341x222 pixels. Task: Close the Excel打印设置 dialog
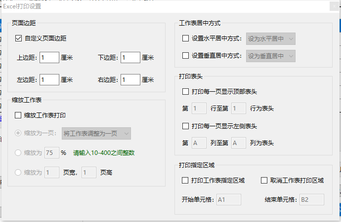pyautogui.click(x=334, y=6)
